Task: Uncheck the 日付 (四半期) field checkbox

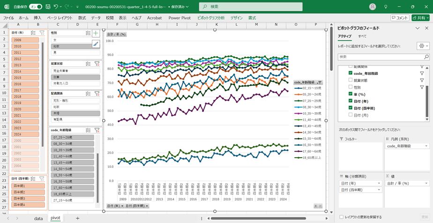Action: 351,108
